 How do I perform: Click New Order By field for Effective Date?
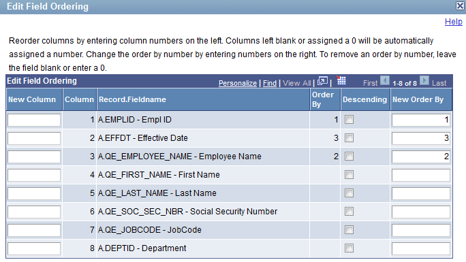coord(421,138)
